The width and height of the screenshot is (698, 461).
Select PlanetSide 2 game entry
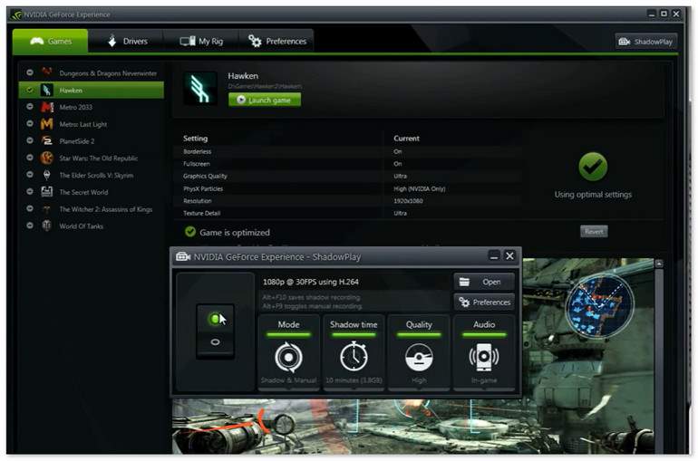coord(92,141)
